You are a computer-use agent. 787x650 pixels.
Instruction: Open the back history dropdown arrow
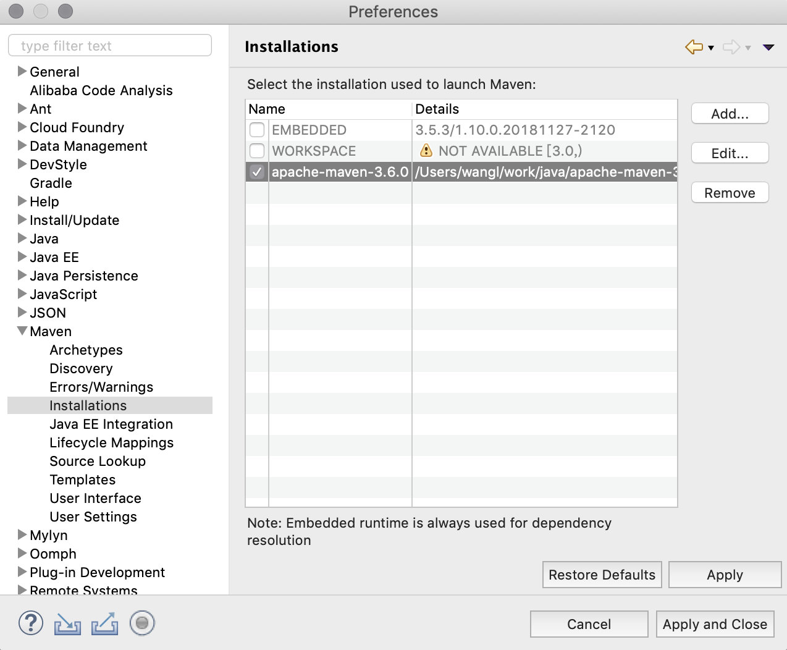coord(711,48)
